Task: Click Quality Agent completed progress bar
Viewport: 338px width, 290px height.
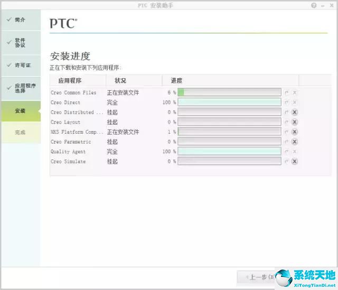Action: click(229, 152)
